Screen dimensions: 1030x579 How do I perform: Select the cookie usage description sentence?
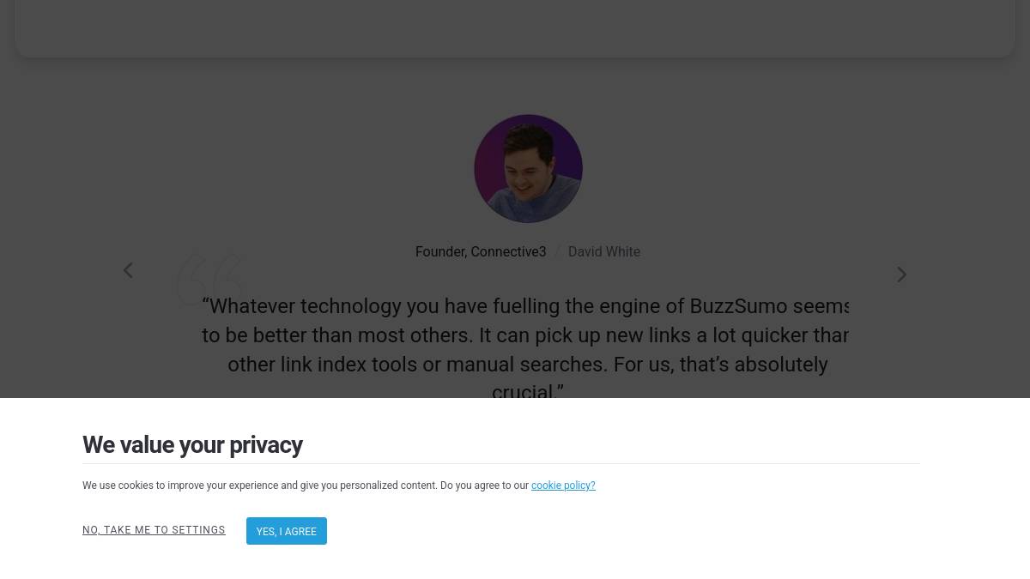click(x=339, y=486)
